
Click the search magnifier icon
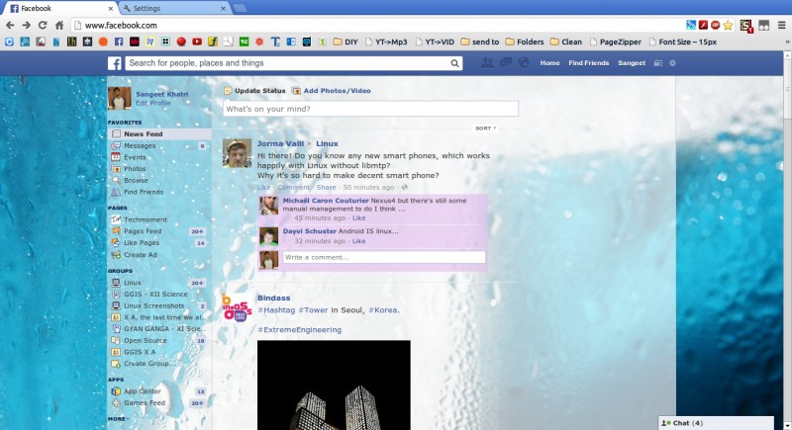point(454,63)
